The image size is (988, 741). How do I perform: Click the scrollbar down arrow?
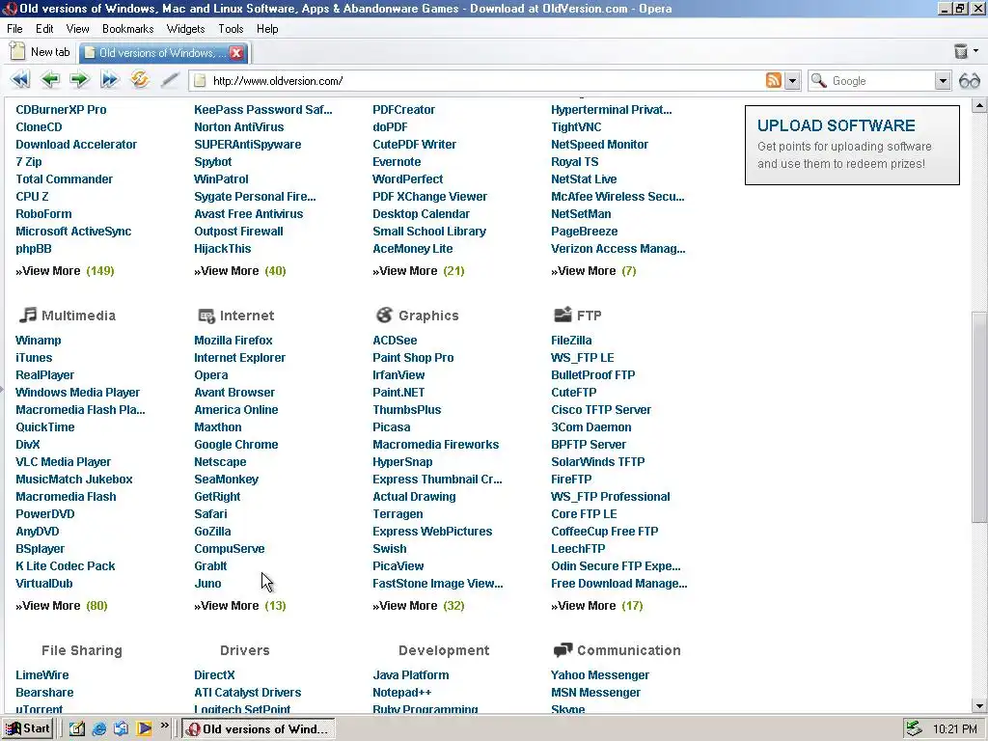[x=979, y=705]
